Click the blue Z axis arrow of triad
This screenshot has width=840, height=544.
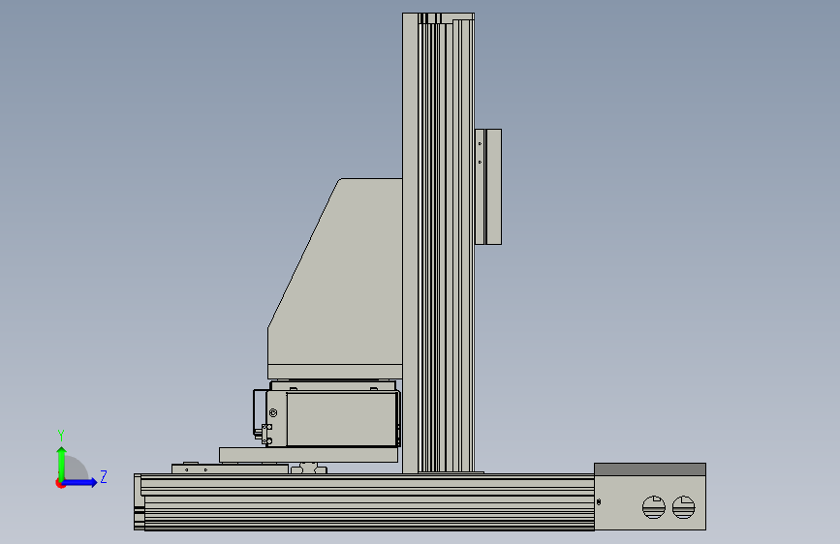pyautogui.click(x=80, y=482)
